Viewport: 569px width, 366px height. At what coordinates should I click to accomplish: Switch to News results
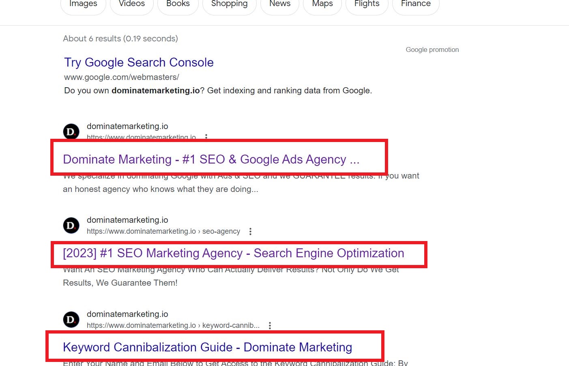tap(280, 5)
